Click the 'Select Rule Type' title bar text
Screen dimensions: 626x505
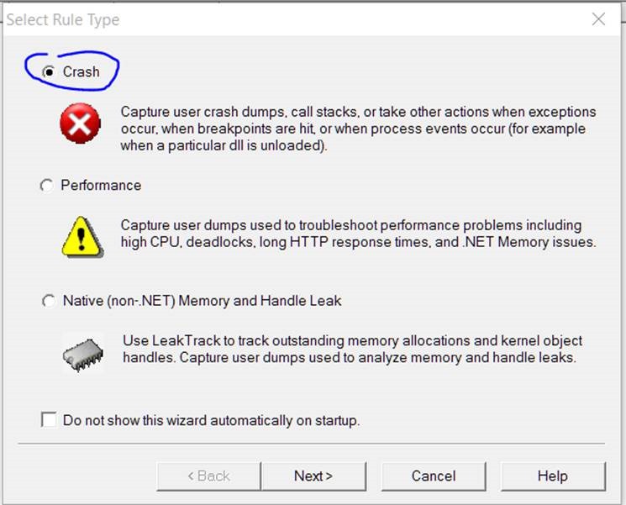tap(63, 19)
